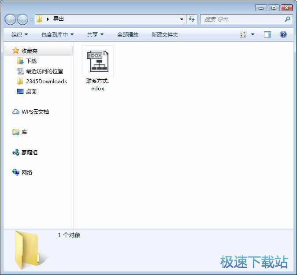
Task: Open the 共享 menu
Action: (95, 34)
